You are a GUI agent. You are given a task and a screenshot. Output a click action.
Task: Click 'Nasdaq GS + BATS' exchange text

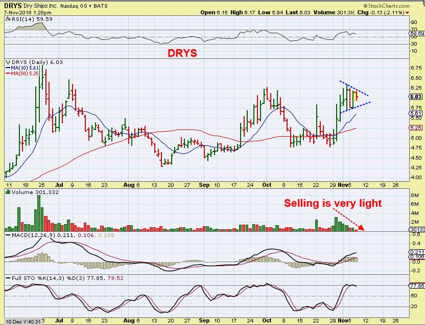[x=84, y=6]
